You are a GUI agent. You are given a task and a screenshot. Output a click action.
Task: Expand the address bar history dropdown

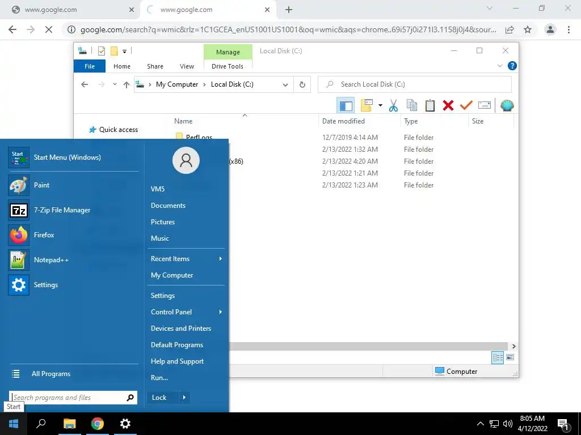285,85
